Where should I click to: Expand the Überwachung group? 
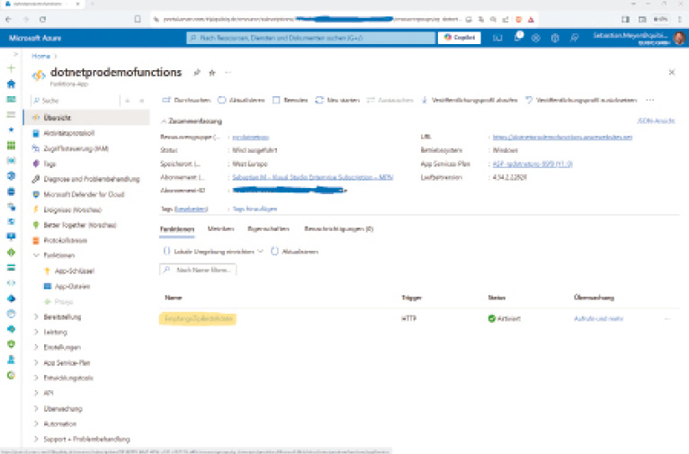tap(36, 408)
